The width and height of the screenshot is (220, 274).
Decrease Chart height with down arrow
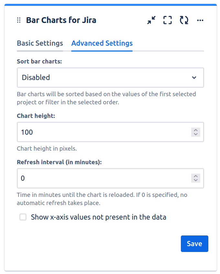point(195,134)
